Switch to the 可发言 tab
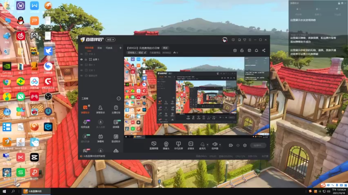 pyautogui.click(x=109, y=48)
